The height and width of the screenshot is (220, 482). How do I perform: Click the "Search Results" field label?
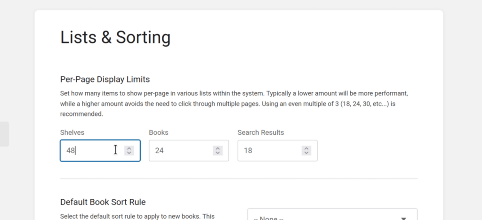260,132
